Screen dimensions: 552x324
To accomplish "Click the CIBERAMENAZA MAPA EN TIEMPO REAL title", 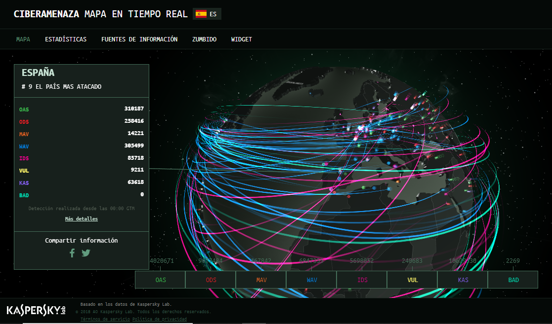I will [101, 14].
